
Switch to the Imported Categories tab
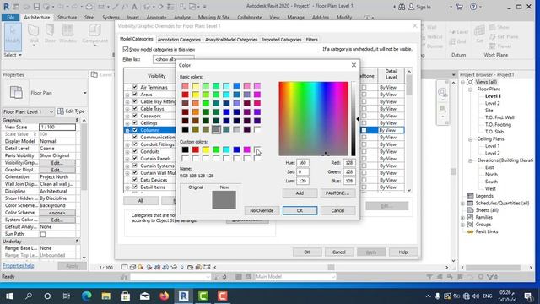pos(281,40)
